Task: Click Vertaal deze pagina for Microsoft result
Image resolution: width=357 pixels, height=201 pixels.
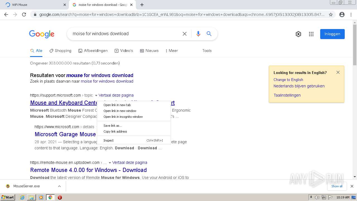Action: coord(116,95)
